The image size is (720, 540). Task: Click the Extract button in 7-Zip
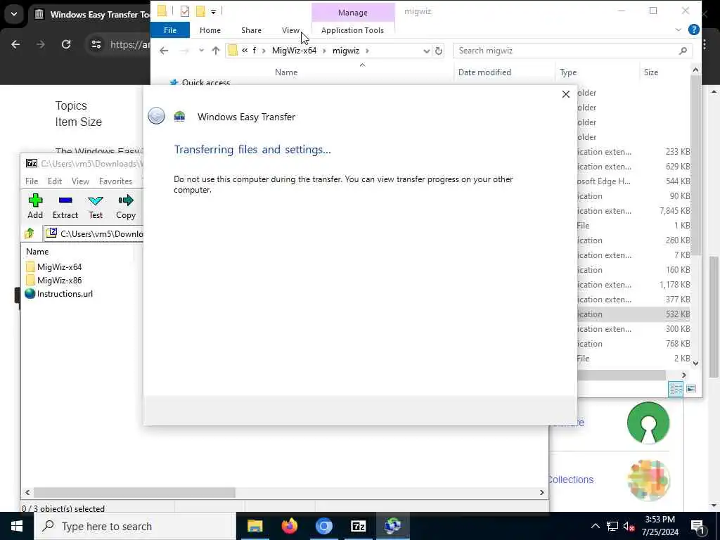[x=65, y=206]
